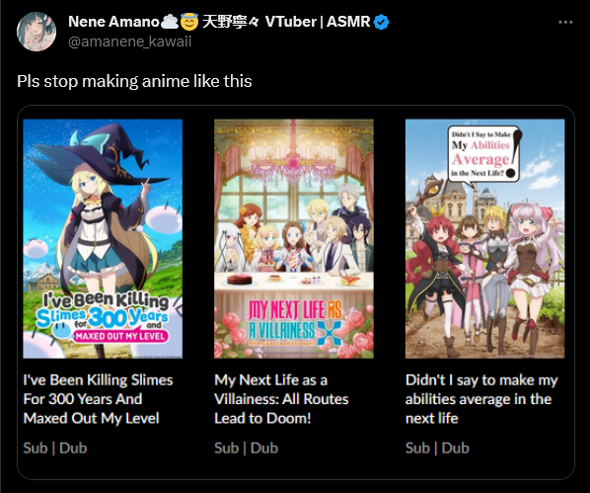Open the Killing Slimes anime poster

[x=103, y=238]
